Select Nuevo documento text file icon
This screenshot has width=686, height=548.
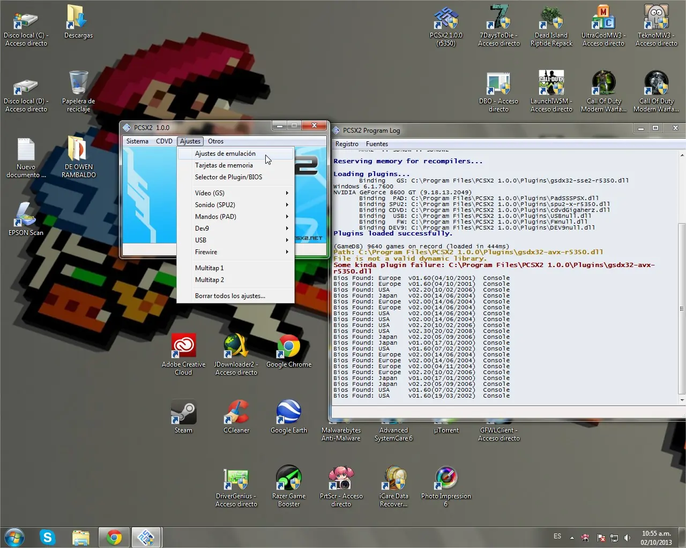click(26, 157)
